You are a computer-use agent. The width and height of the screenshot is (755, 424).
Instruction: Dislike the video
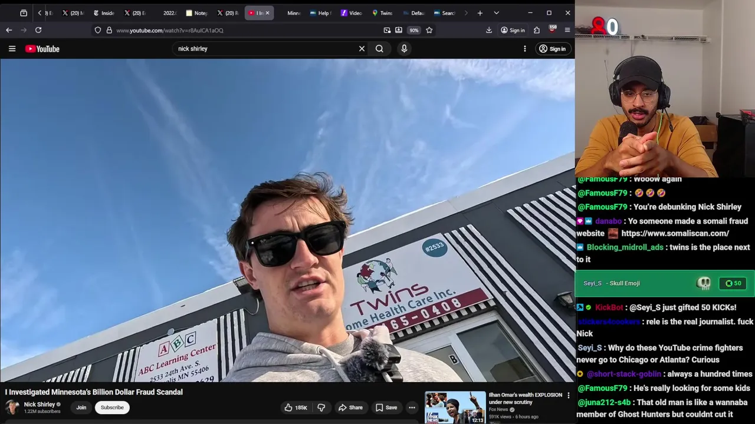tap(321, 408)
